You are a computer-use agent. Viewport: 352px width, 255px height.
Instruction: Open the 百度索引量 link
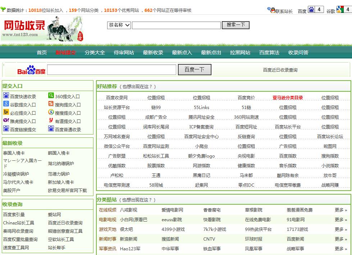coord(14,215)
